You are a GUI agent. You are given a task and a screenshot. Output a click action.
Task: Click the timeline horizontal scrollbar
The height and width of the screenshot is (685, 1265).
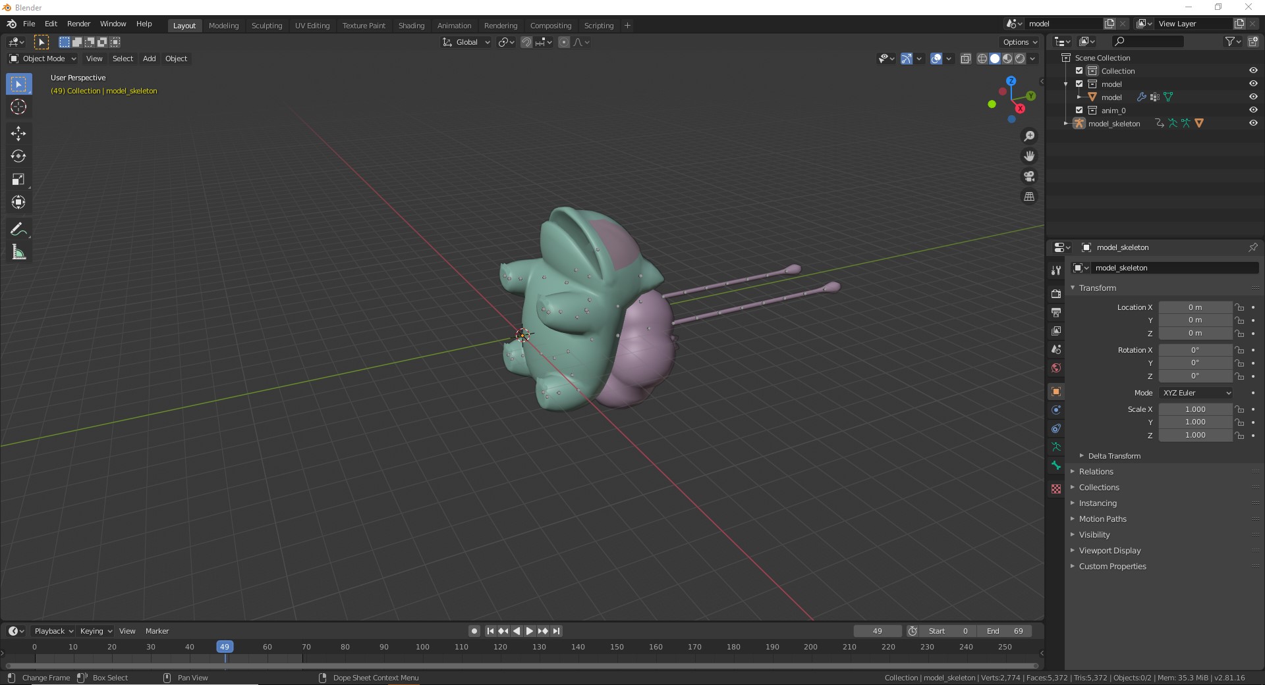tap(520, 666)
